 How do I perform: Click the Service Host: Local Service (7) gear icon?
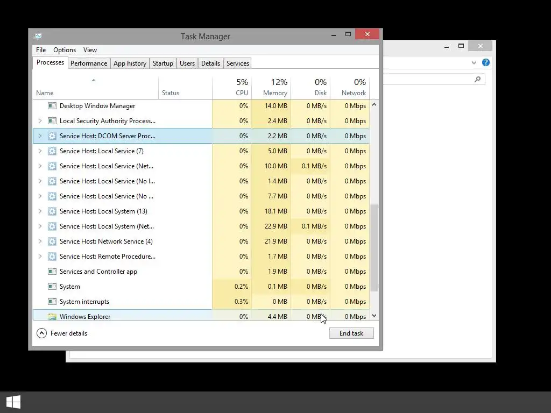52,151
